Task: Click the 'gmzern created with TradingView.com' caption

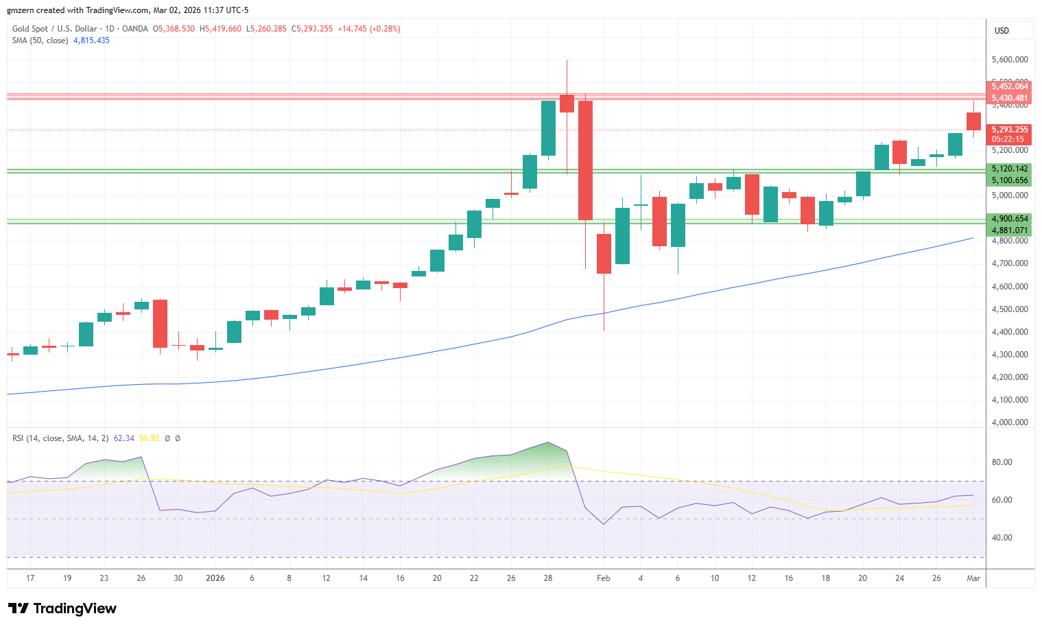Action: 78,10
